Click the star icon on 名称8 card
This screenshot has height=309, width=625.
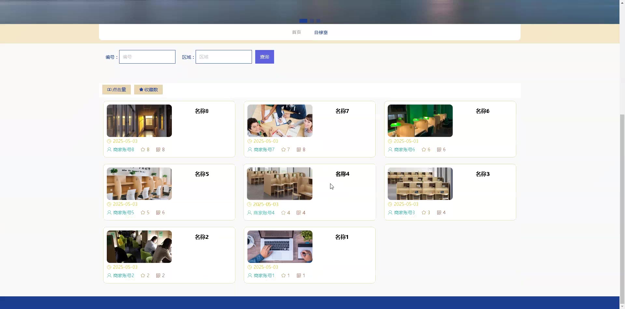[143, 150]
